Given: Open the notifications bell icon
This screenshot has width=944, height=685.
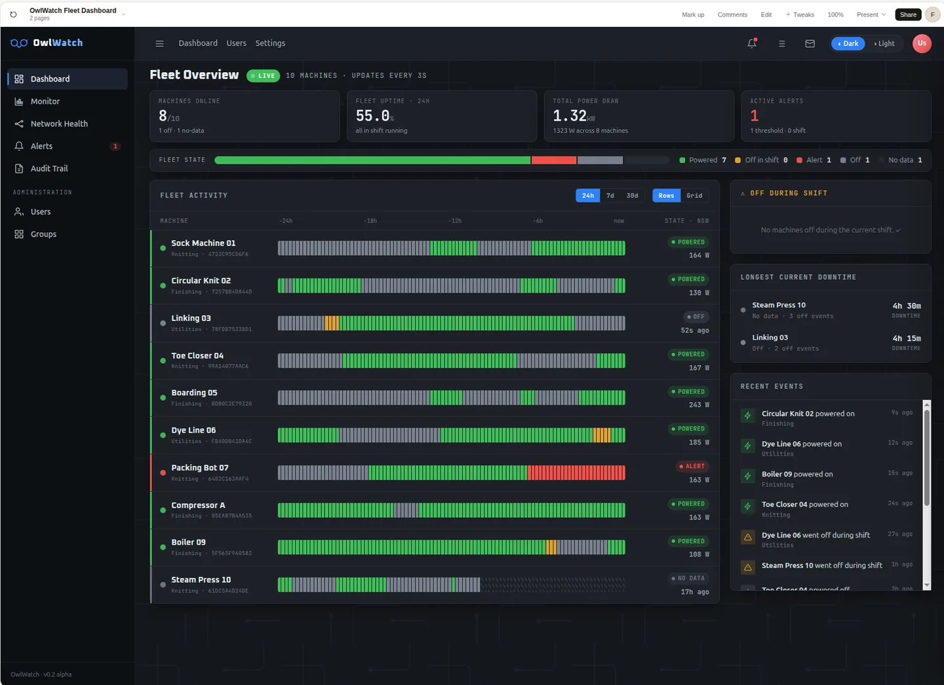Looking at the screenshot, I should pos(752,43).
